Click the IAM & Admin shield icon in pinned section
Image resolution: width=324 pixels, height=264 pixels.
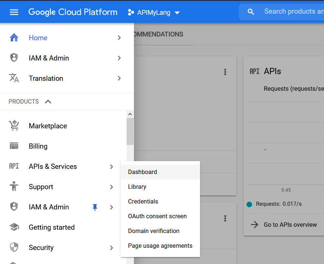tap(14, 58)
